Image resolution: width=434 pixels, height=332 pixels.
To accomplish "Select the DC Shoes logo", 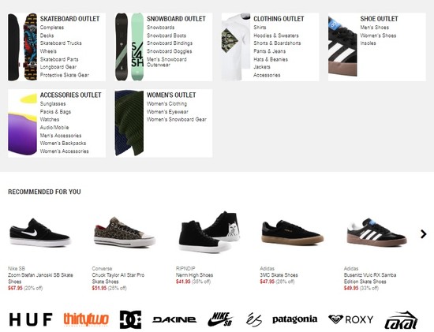I will click(x=130, y=319).
